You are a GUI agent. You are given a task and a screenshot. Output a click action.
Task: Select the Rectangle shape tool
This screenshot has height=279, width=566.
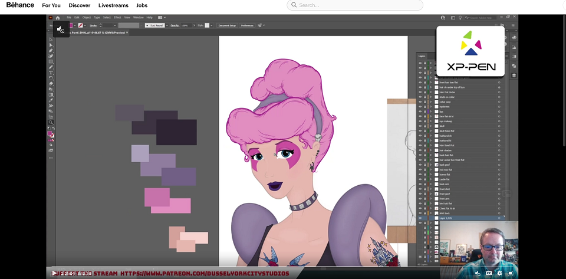[x=51, y=62]
